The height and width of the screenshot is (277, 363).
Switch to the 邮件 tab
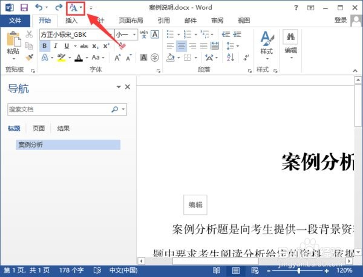(191, 21)
